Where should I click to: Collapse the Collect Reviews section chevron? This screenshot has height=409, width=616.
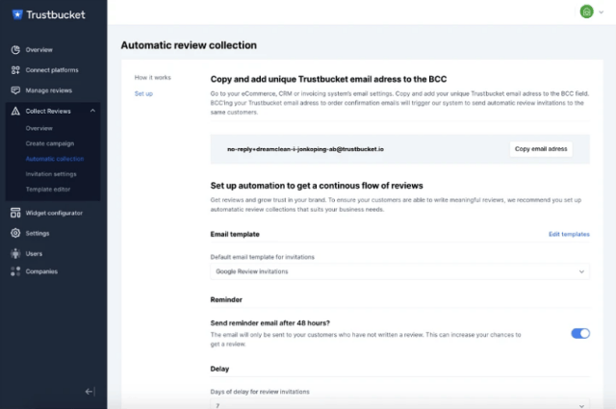pos(92,111)
